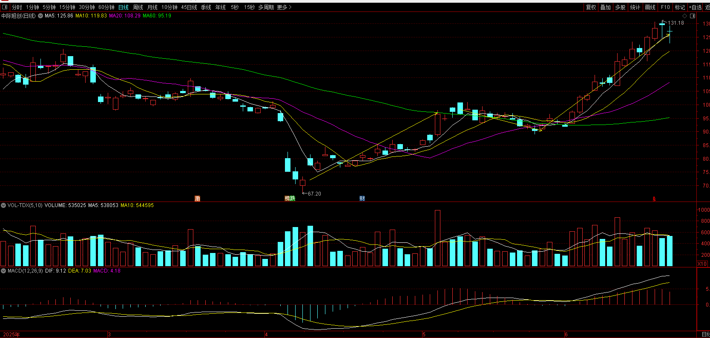
Task: Select the 45日线 period
Action: [189, 7]
